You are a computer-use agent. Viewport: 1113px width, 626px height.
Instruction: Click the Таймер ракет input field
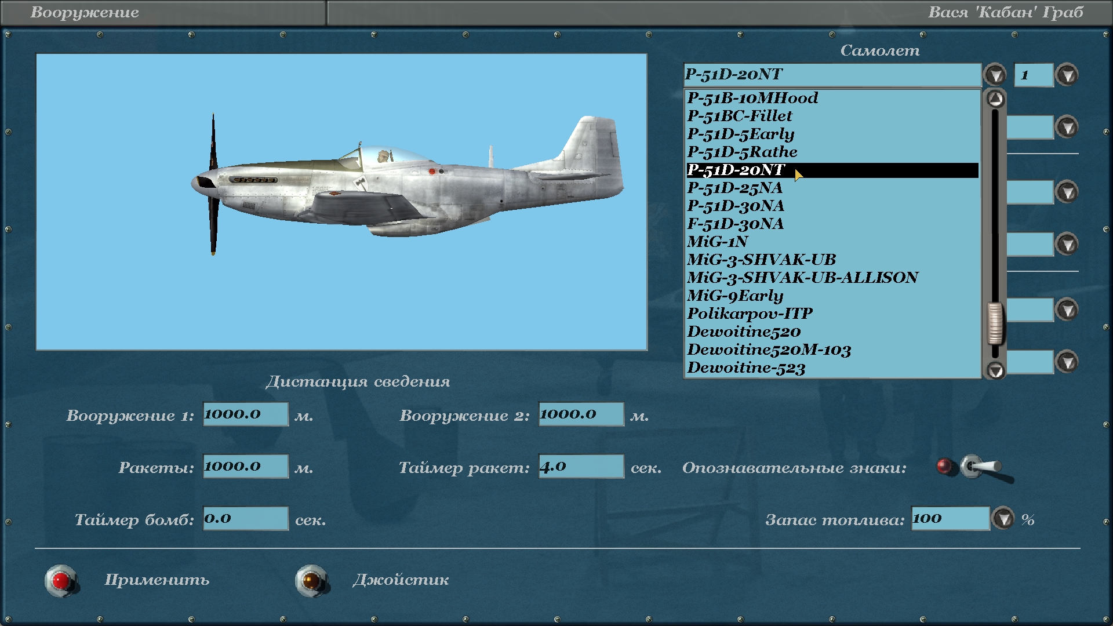coord(581,467)
